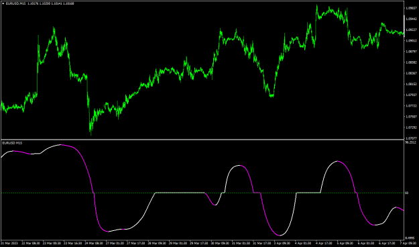419x247 pixels.
Task: Click the 21 Mar 2023 date label
Action: click(x=9, y=244)
